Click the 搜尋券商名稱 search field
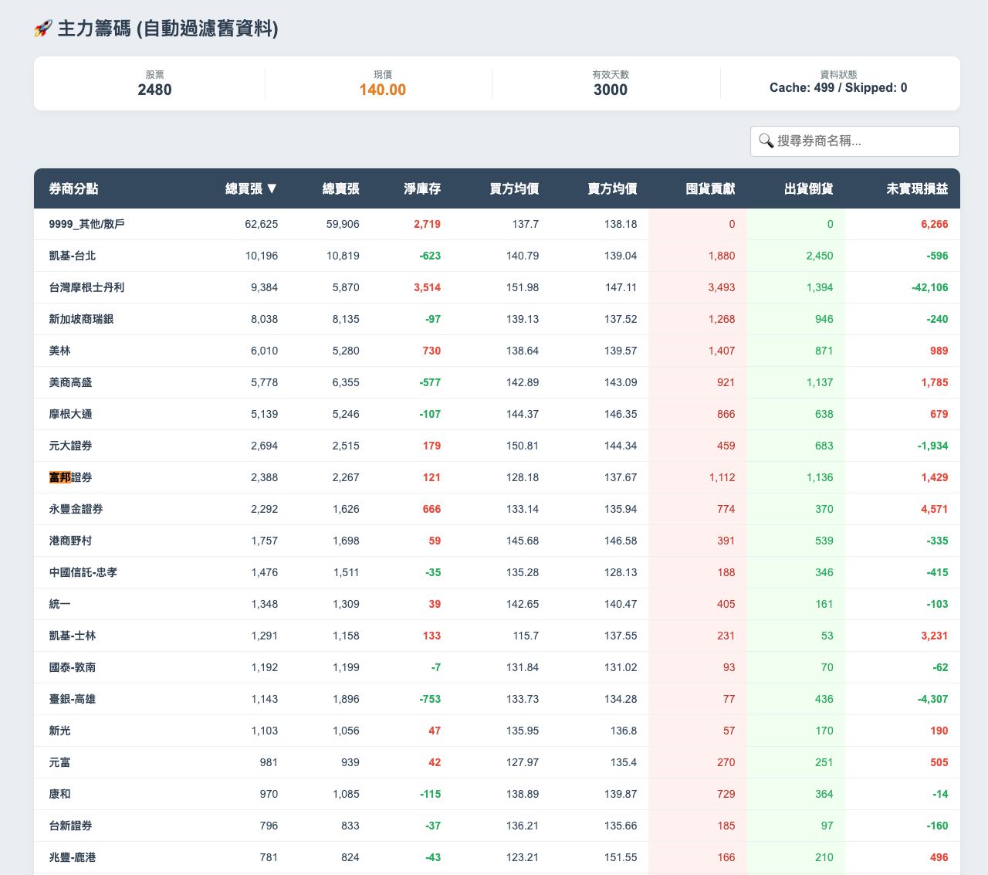Viewport: 988px width, 875px height. (x=854, y=141)
